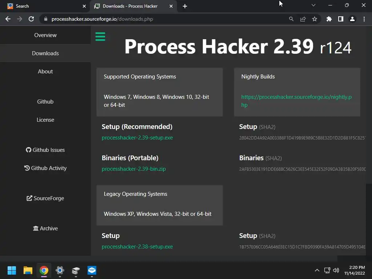Open Github Activity sidebar link
The image size is (372, 279).
point(45,168)
